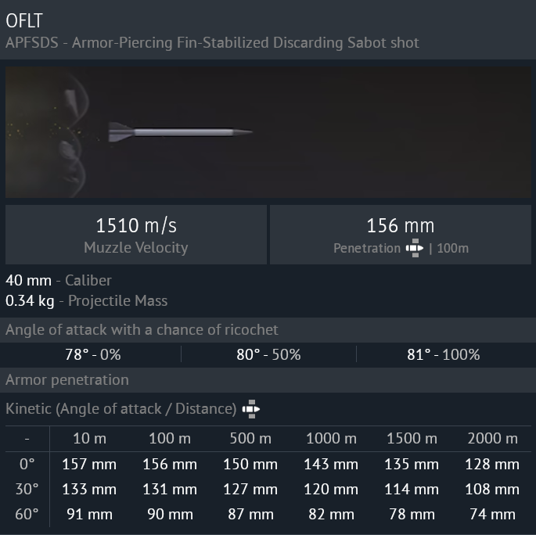Screen dimensions: 536x535
Task: Select the 0° angle row label
Action: [x=27, y=464]
